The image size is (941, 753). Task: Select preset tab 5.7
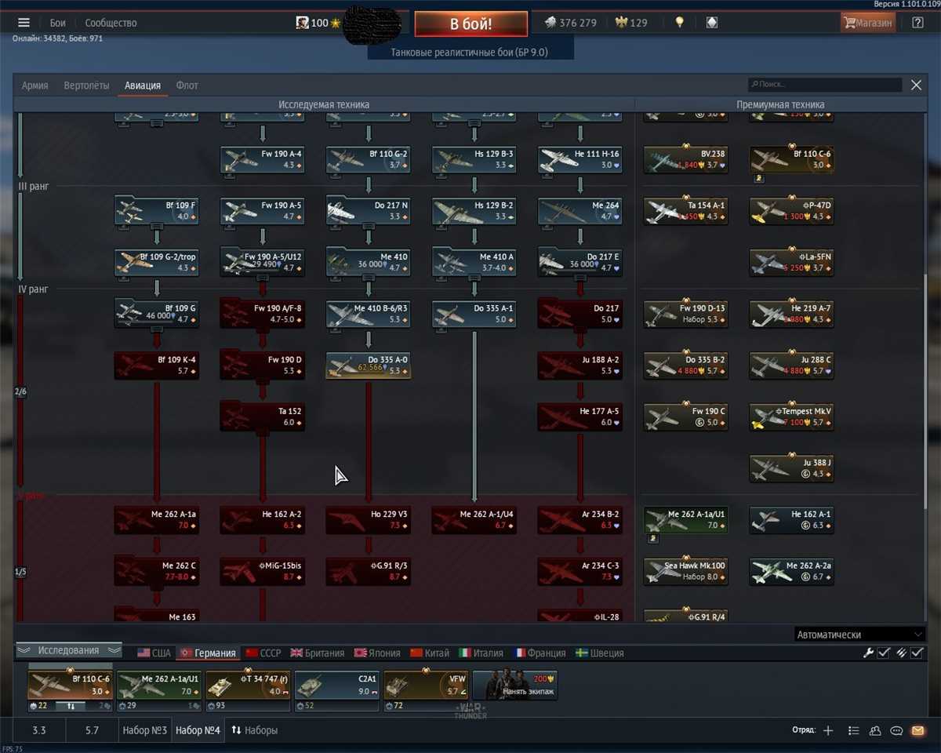92,730
